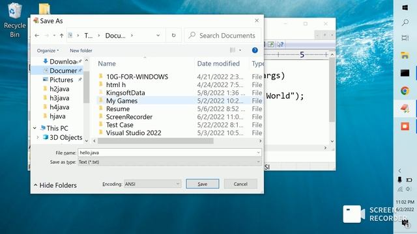417x234 pixels.
Task: Go up one folder level arrow
Action: [x=62, y=35]
